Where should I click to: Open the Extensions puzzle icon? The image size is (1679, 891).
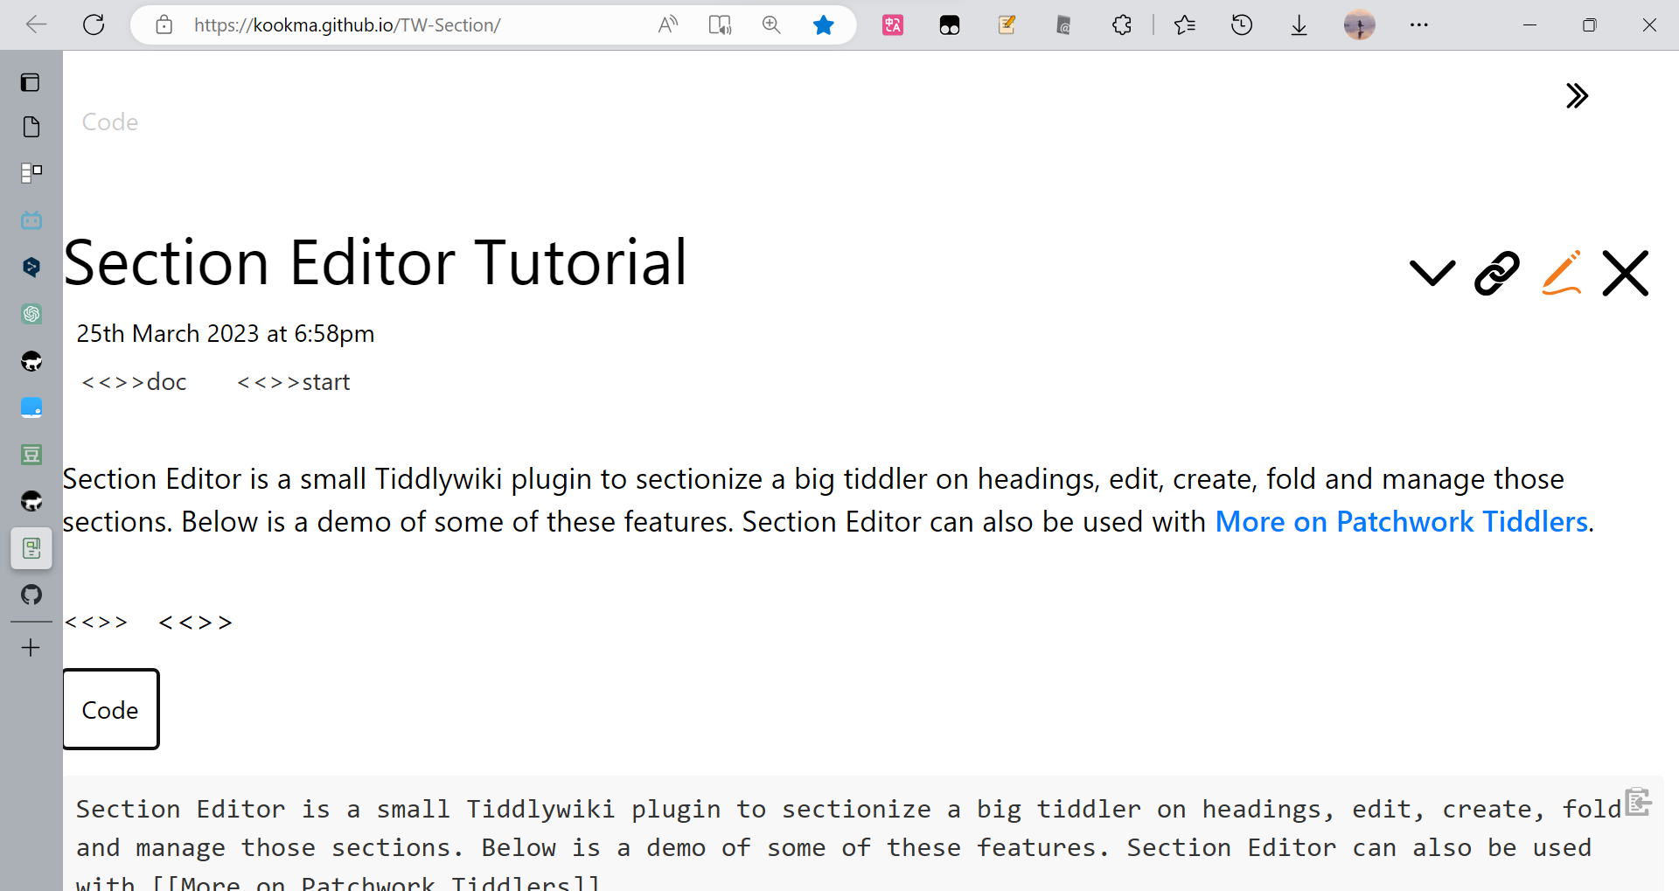point(1122,24)
